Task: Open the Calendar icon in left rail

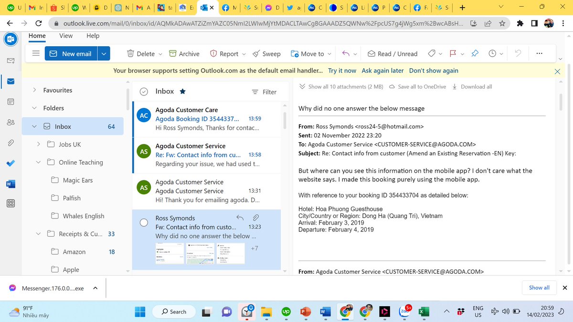Action: click(x=11, y=102)
